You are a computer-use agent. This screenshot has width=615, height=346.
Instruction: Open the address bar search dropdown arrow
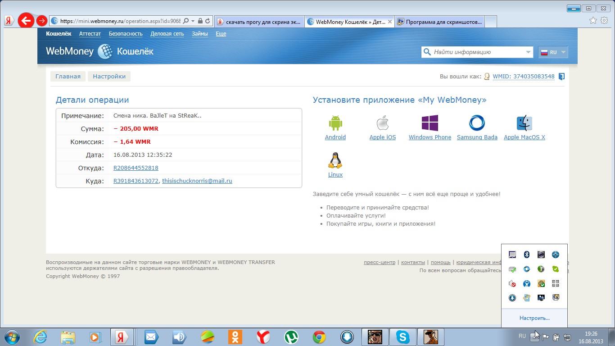click(193, 21)
